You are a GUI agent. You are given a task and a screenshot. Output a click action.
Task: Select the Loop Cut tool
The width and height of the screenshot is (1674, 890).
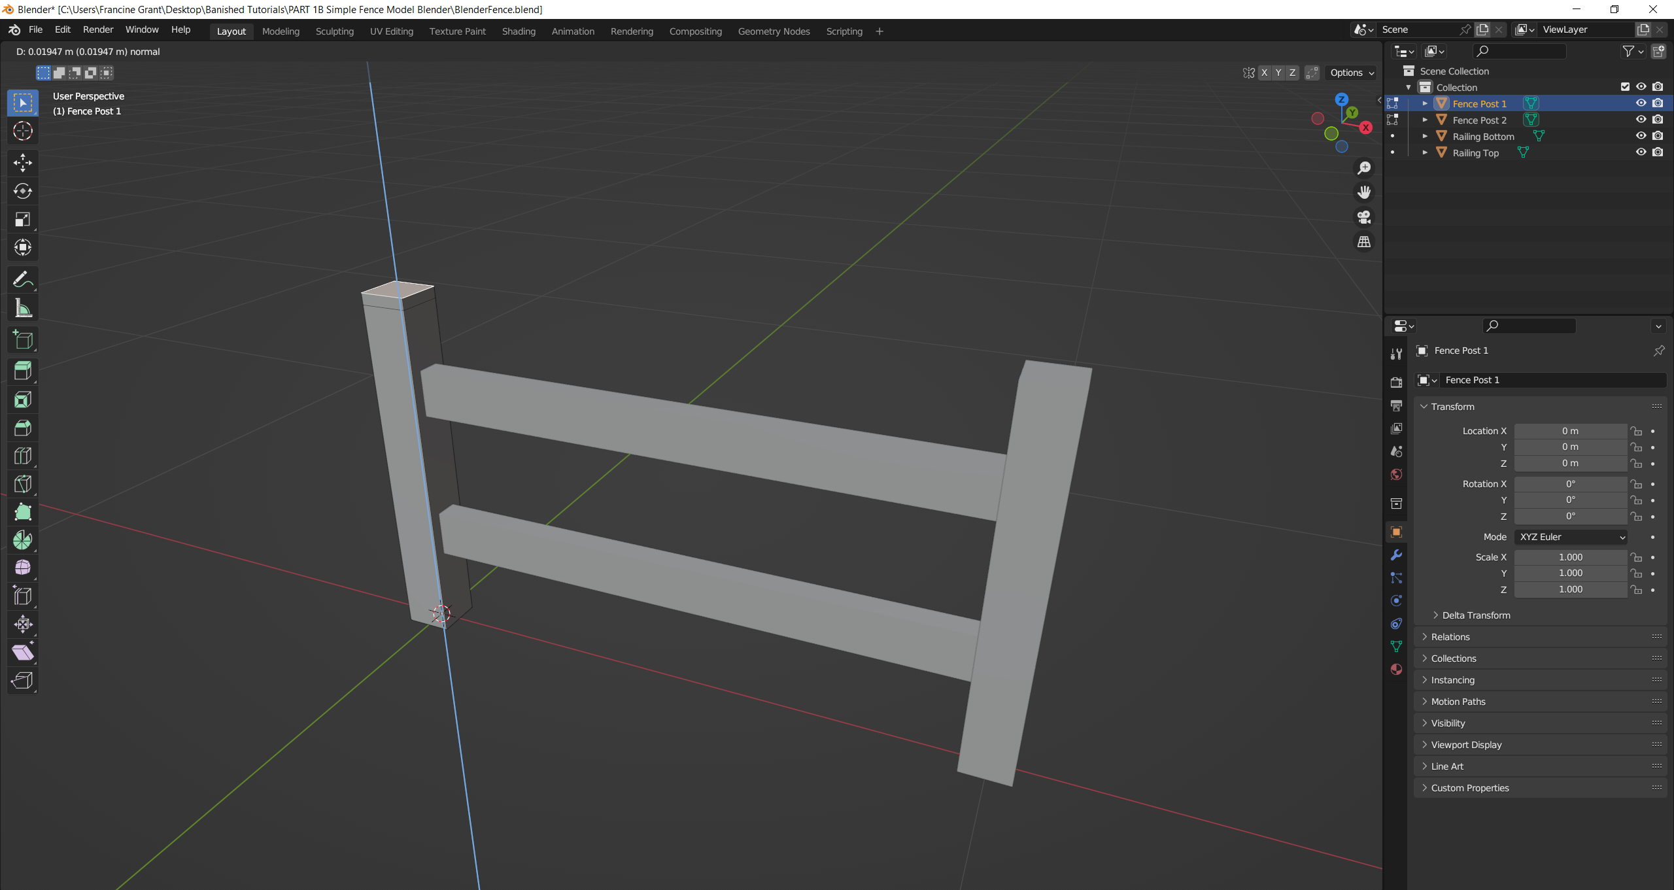click(x=22, y=456)
